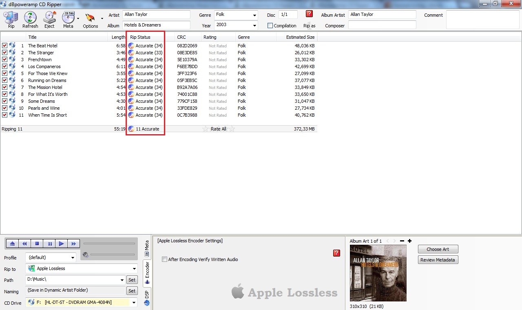Toggle the Compilation checkbox
Image resolution: width=522 pixels, height=310 pixels.
[270, 26]
